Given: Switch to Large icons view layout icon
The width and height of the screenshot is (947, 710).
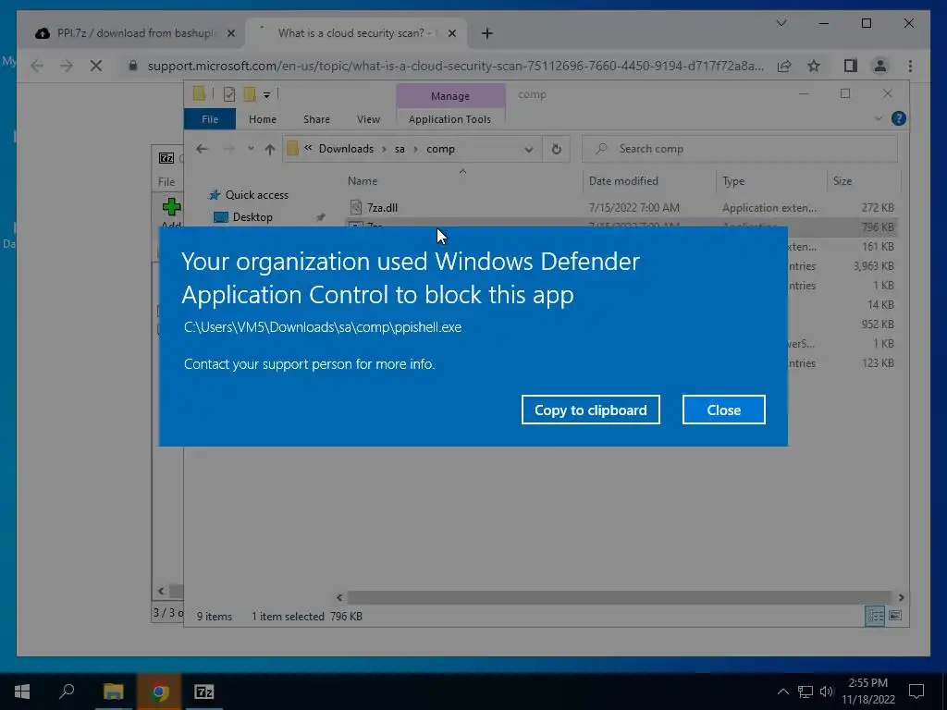Looking at the screenshot, I should pyautogui.click(x=895, y=616).
